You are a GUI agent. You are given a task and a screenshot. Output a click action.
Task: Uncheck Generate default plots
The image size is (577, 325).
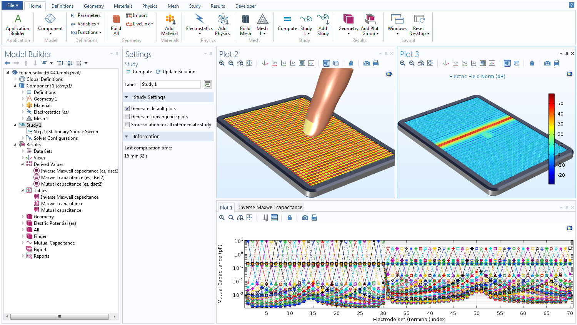pyautogui.click(x=127, y=109)
